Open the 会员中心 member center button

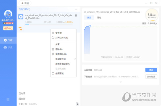8,28
